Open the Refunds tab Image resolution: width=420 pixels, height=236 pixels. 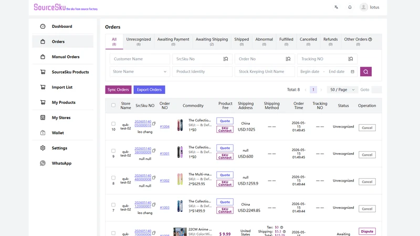(331, 41)
